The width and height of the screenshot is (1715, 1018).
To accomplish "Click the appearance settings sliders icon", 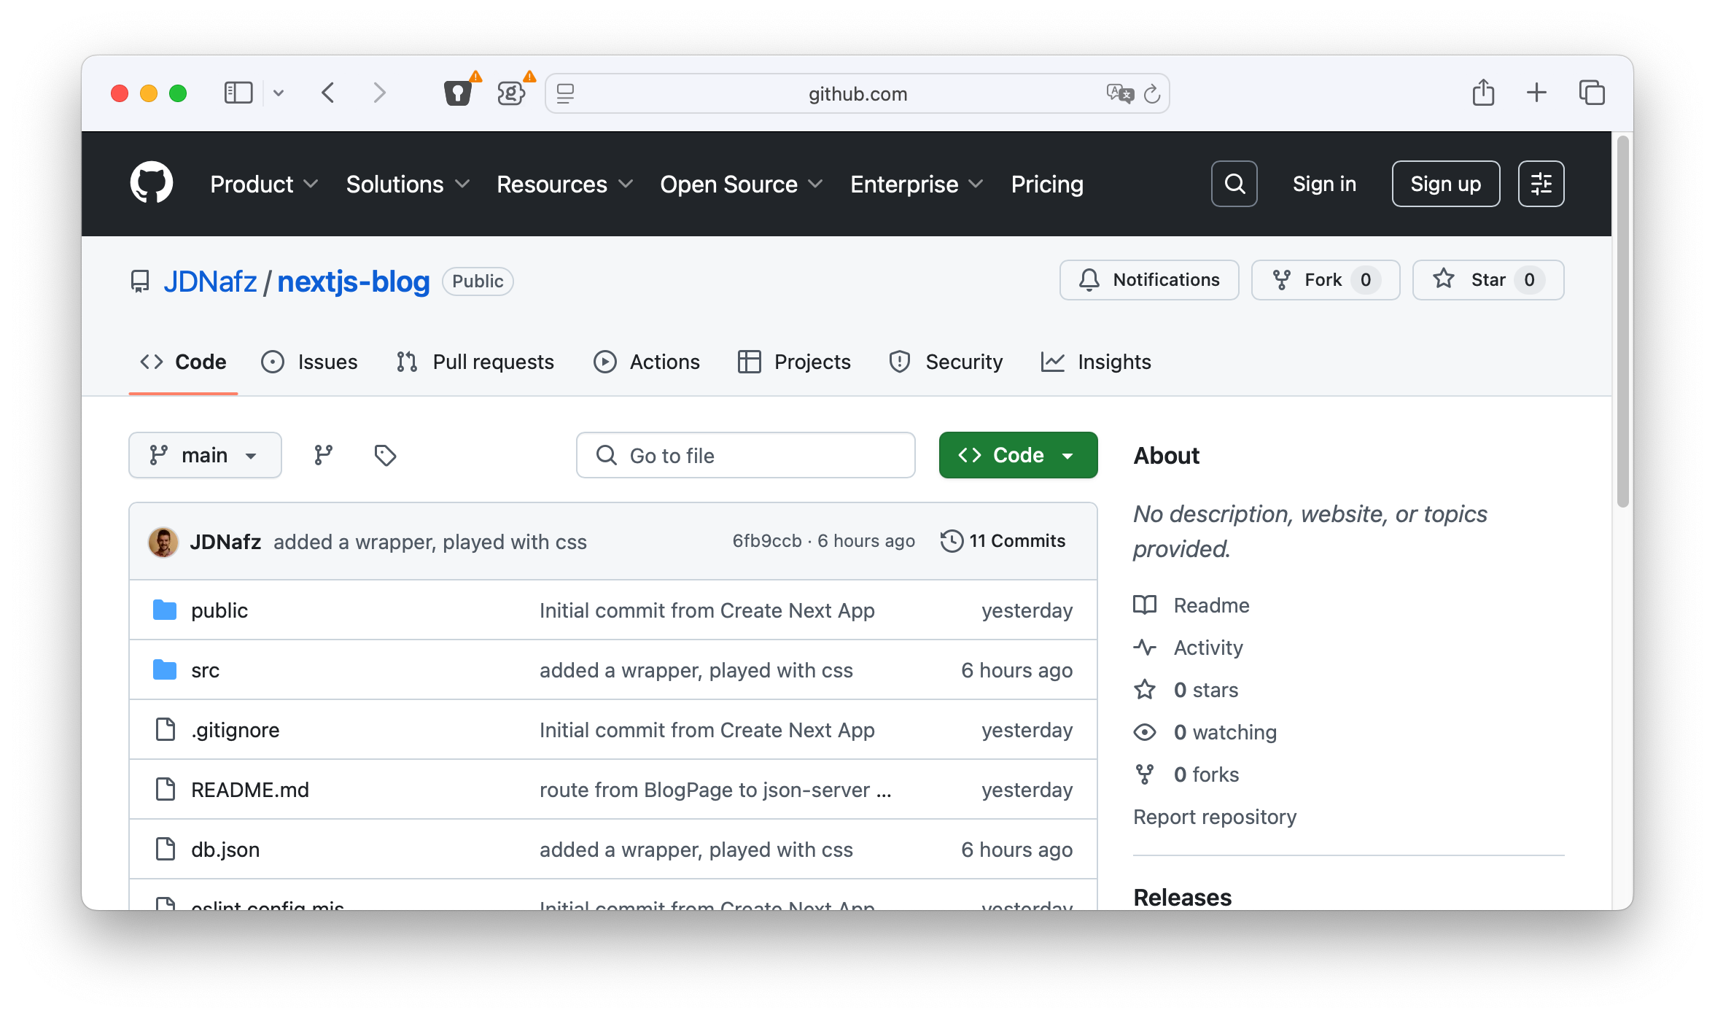I will point(1541,184).
